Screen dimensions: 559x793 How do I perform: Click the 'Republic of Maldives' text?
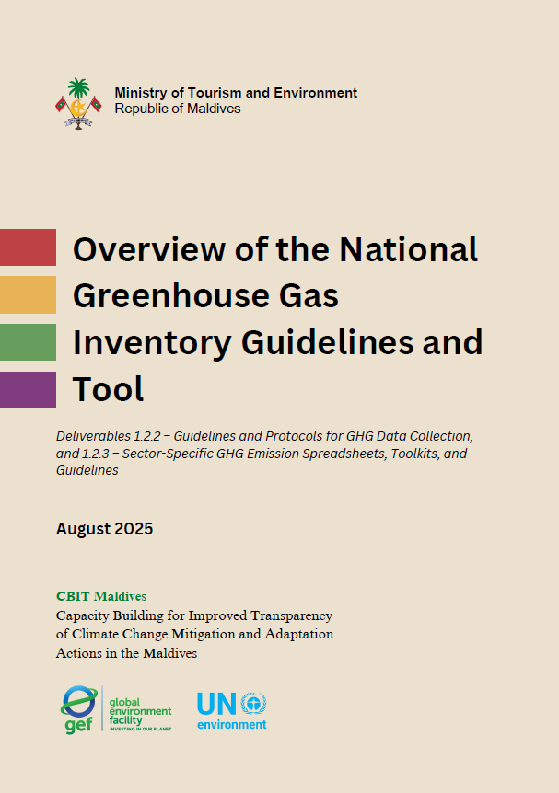click(177, 109)
